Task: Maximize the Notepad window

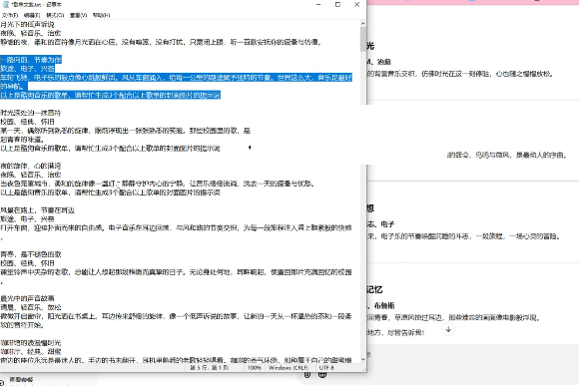Action: click(x=337, y=4)
